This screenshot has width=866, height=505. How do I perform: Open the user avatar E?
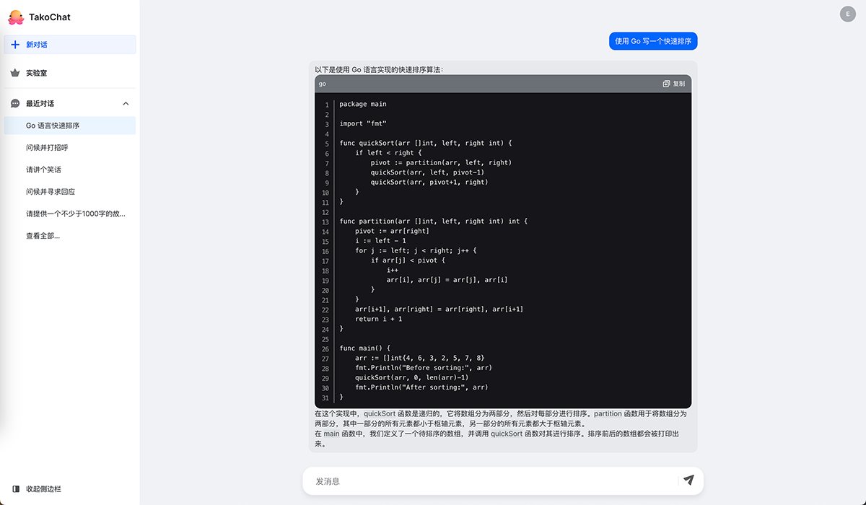[x=847, y=14]
